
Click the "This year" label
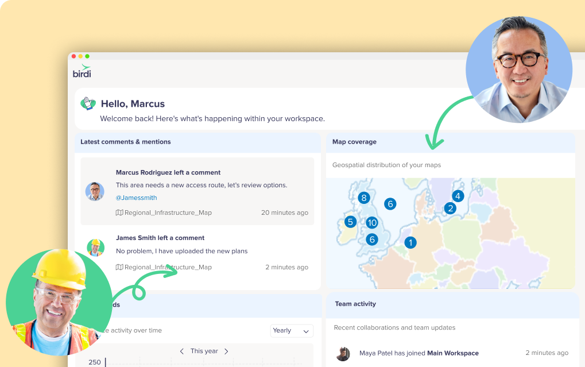point(204,351)
